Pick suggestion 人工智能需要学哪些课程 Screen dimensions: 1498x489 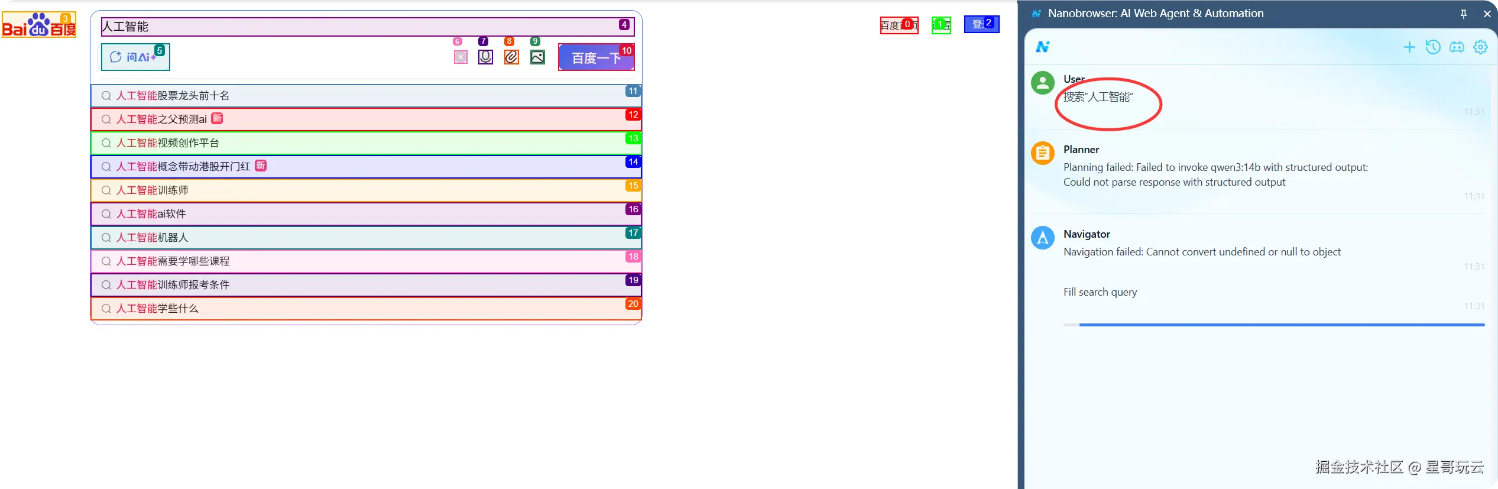click(x=366, y=261)
